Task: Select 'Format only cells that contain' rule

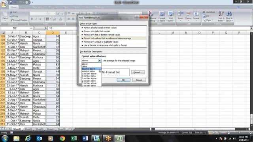Action: coord(113,31)
